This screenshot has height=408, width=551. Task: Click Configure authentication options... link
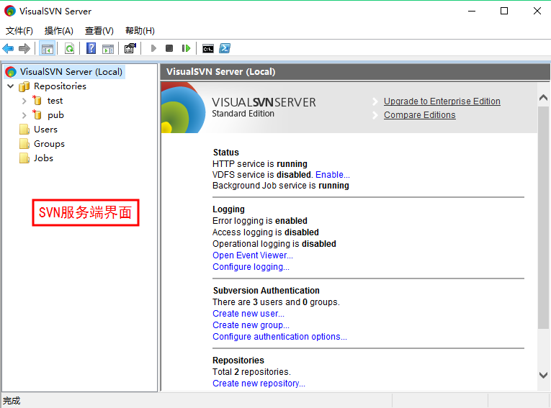point(279,337)
